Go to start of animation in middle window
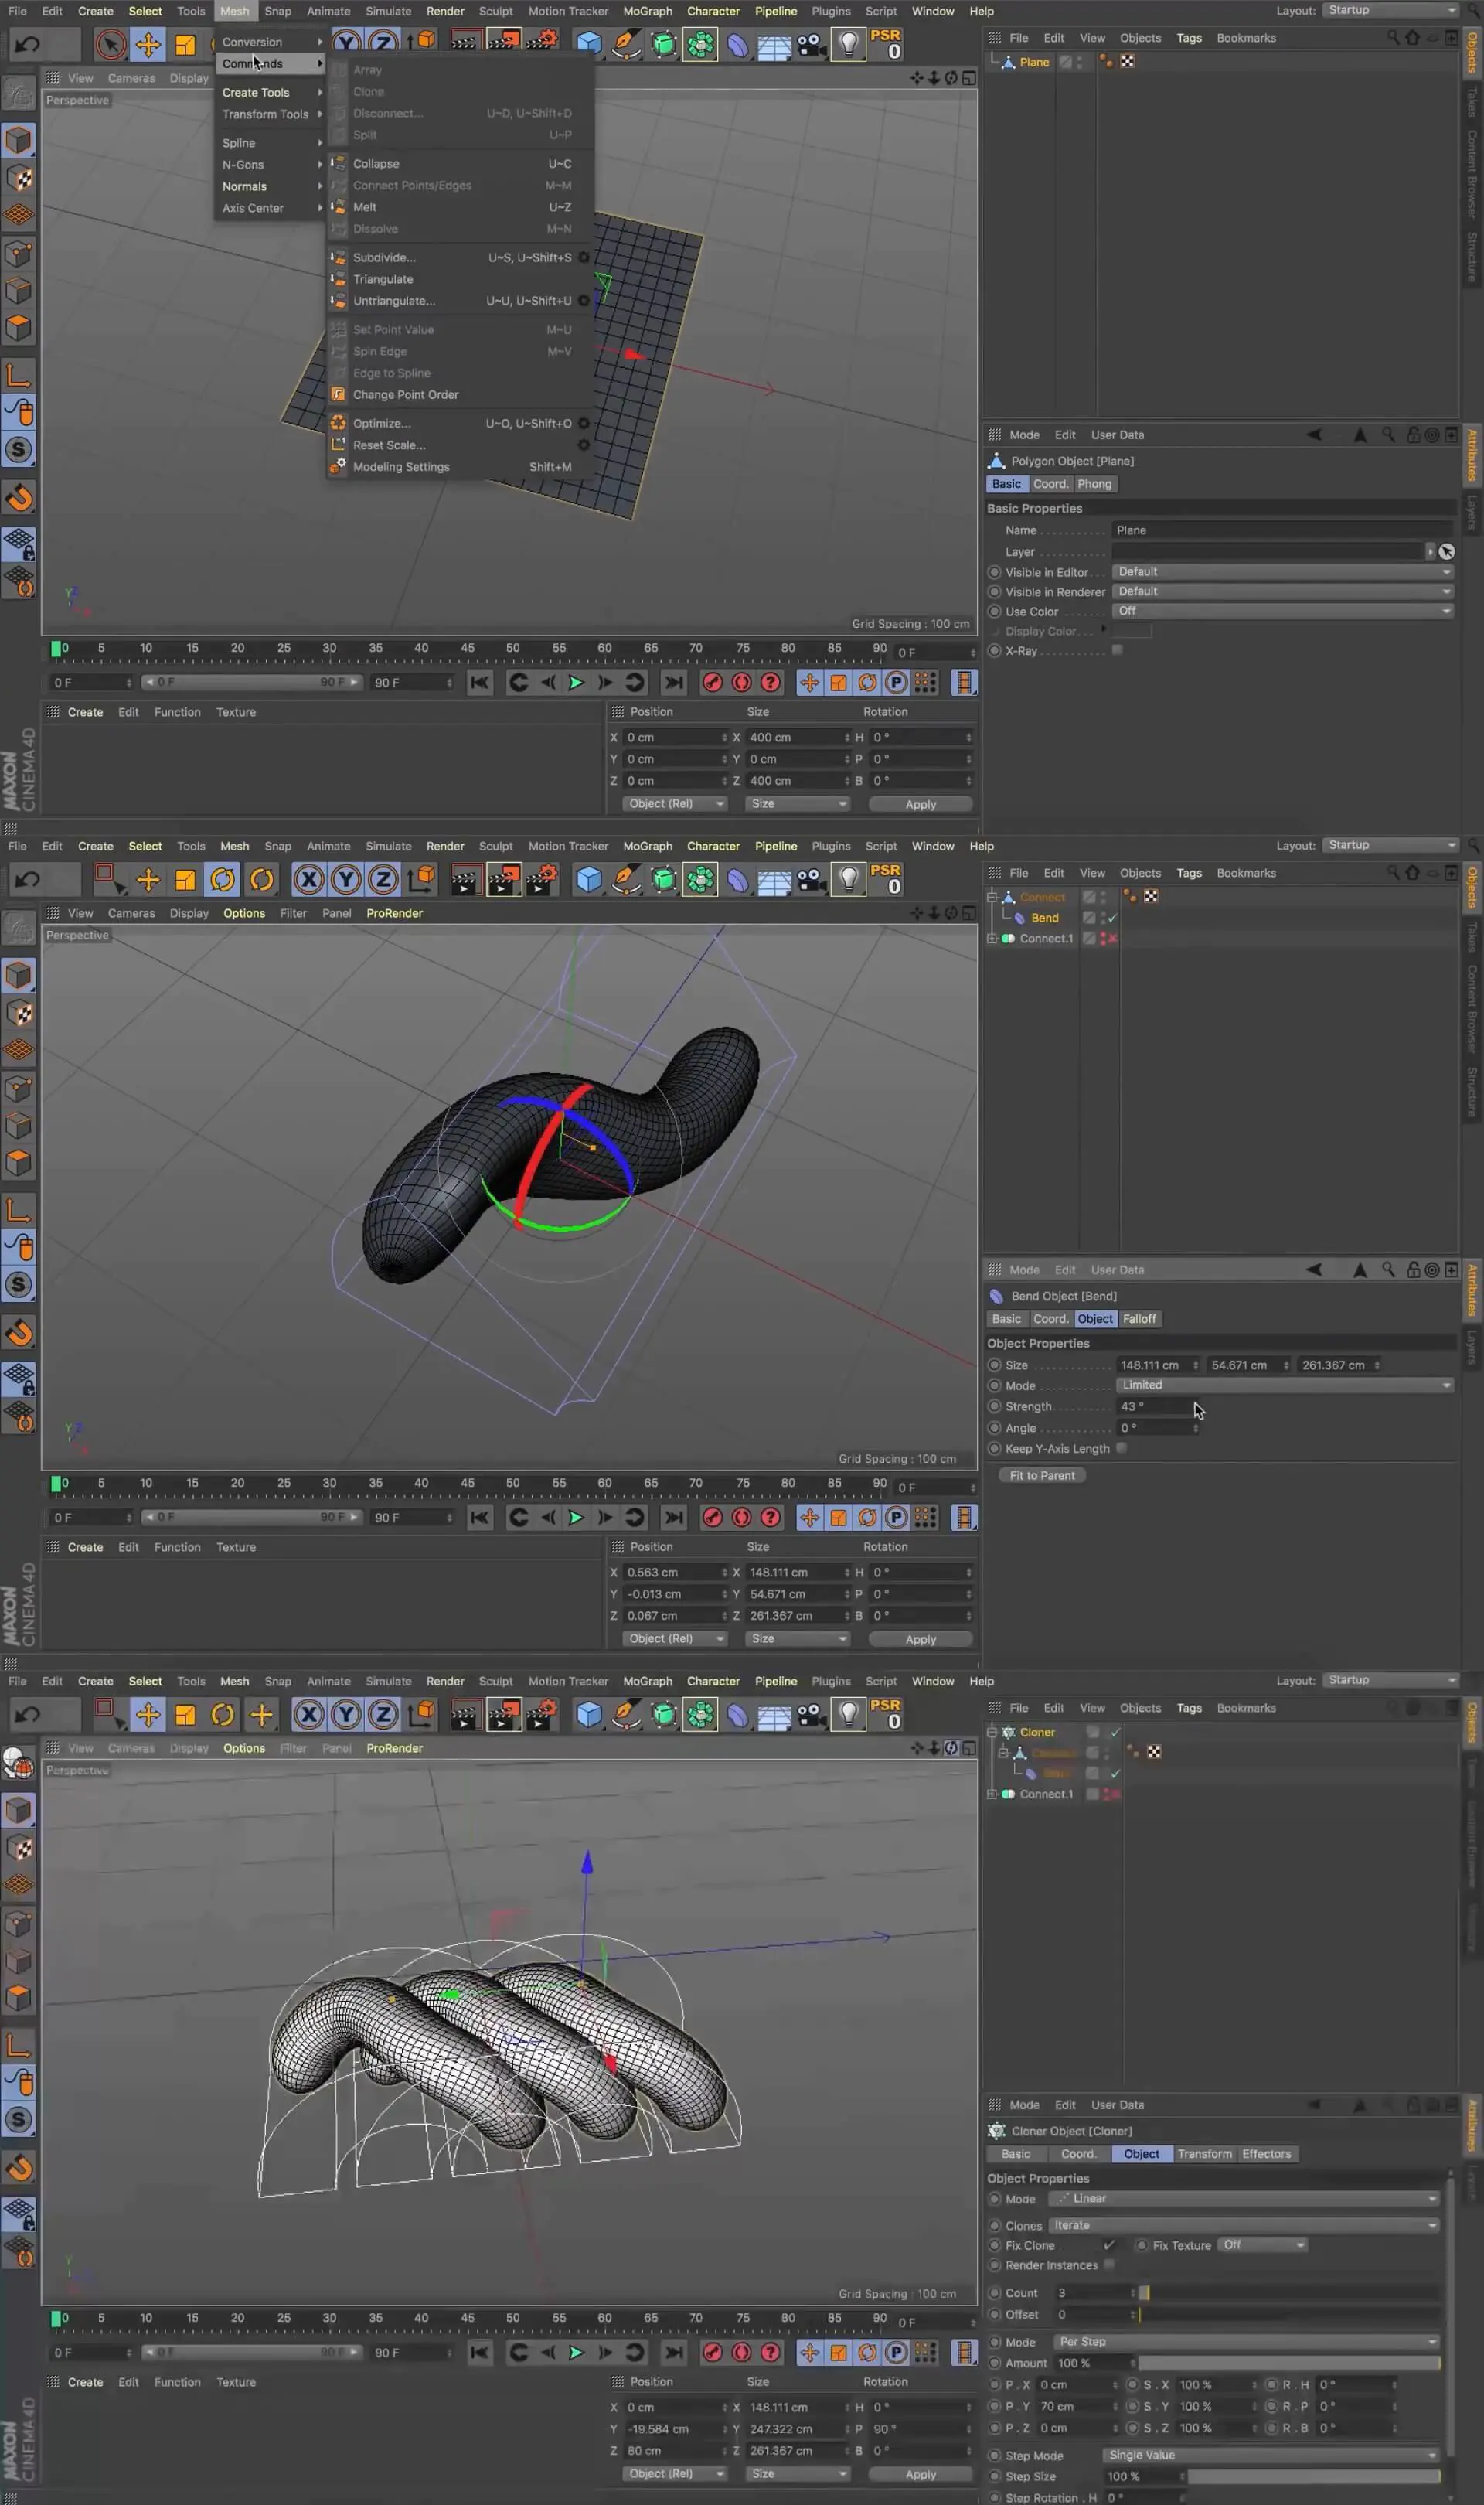 [x=480, y=1517]
